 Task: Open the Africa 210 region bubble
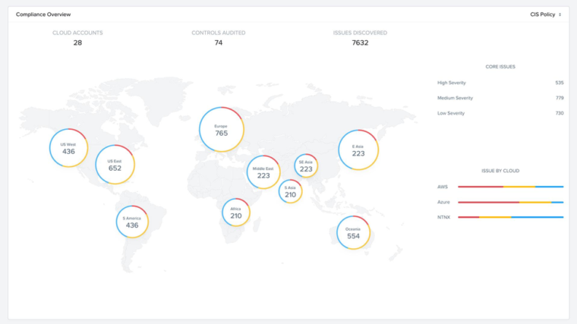[236, 212]
